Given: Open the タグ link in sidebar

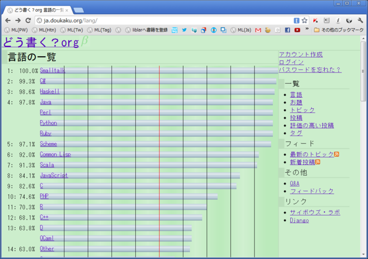Looking at the screenshot, I should [296, 133].
